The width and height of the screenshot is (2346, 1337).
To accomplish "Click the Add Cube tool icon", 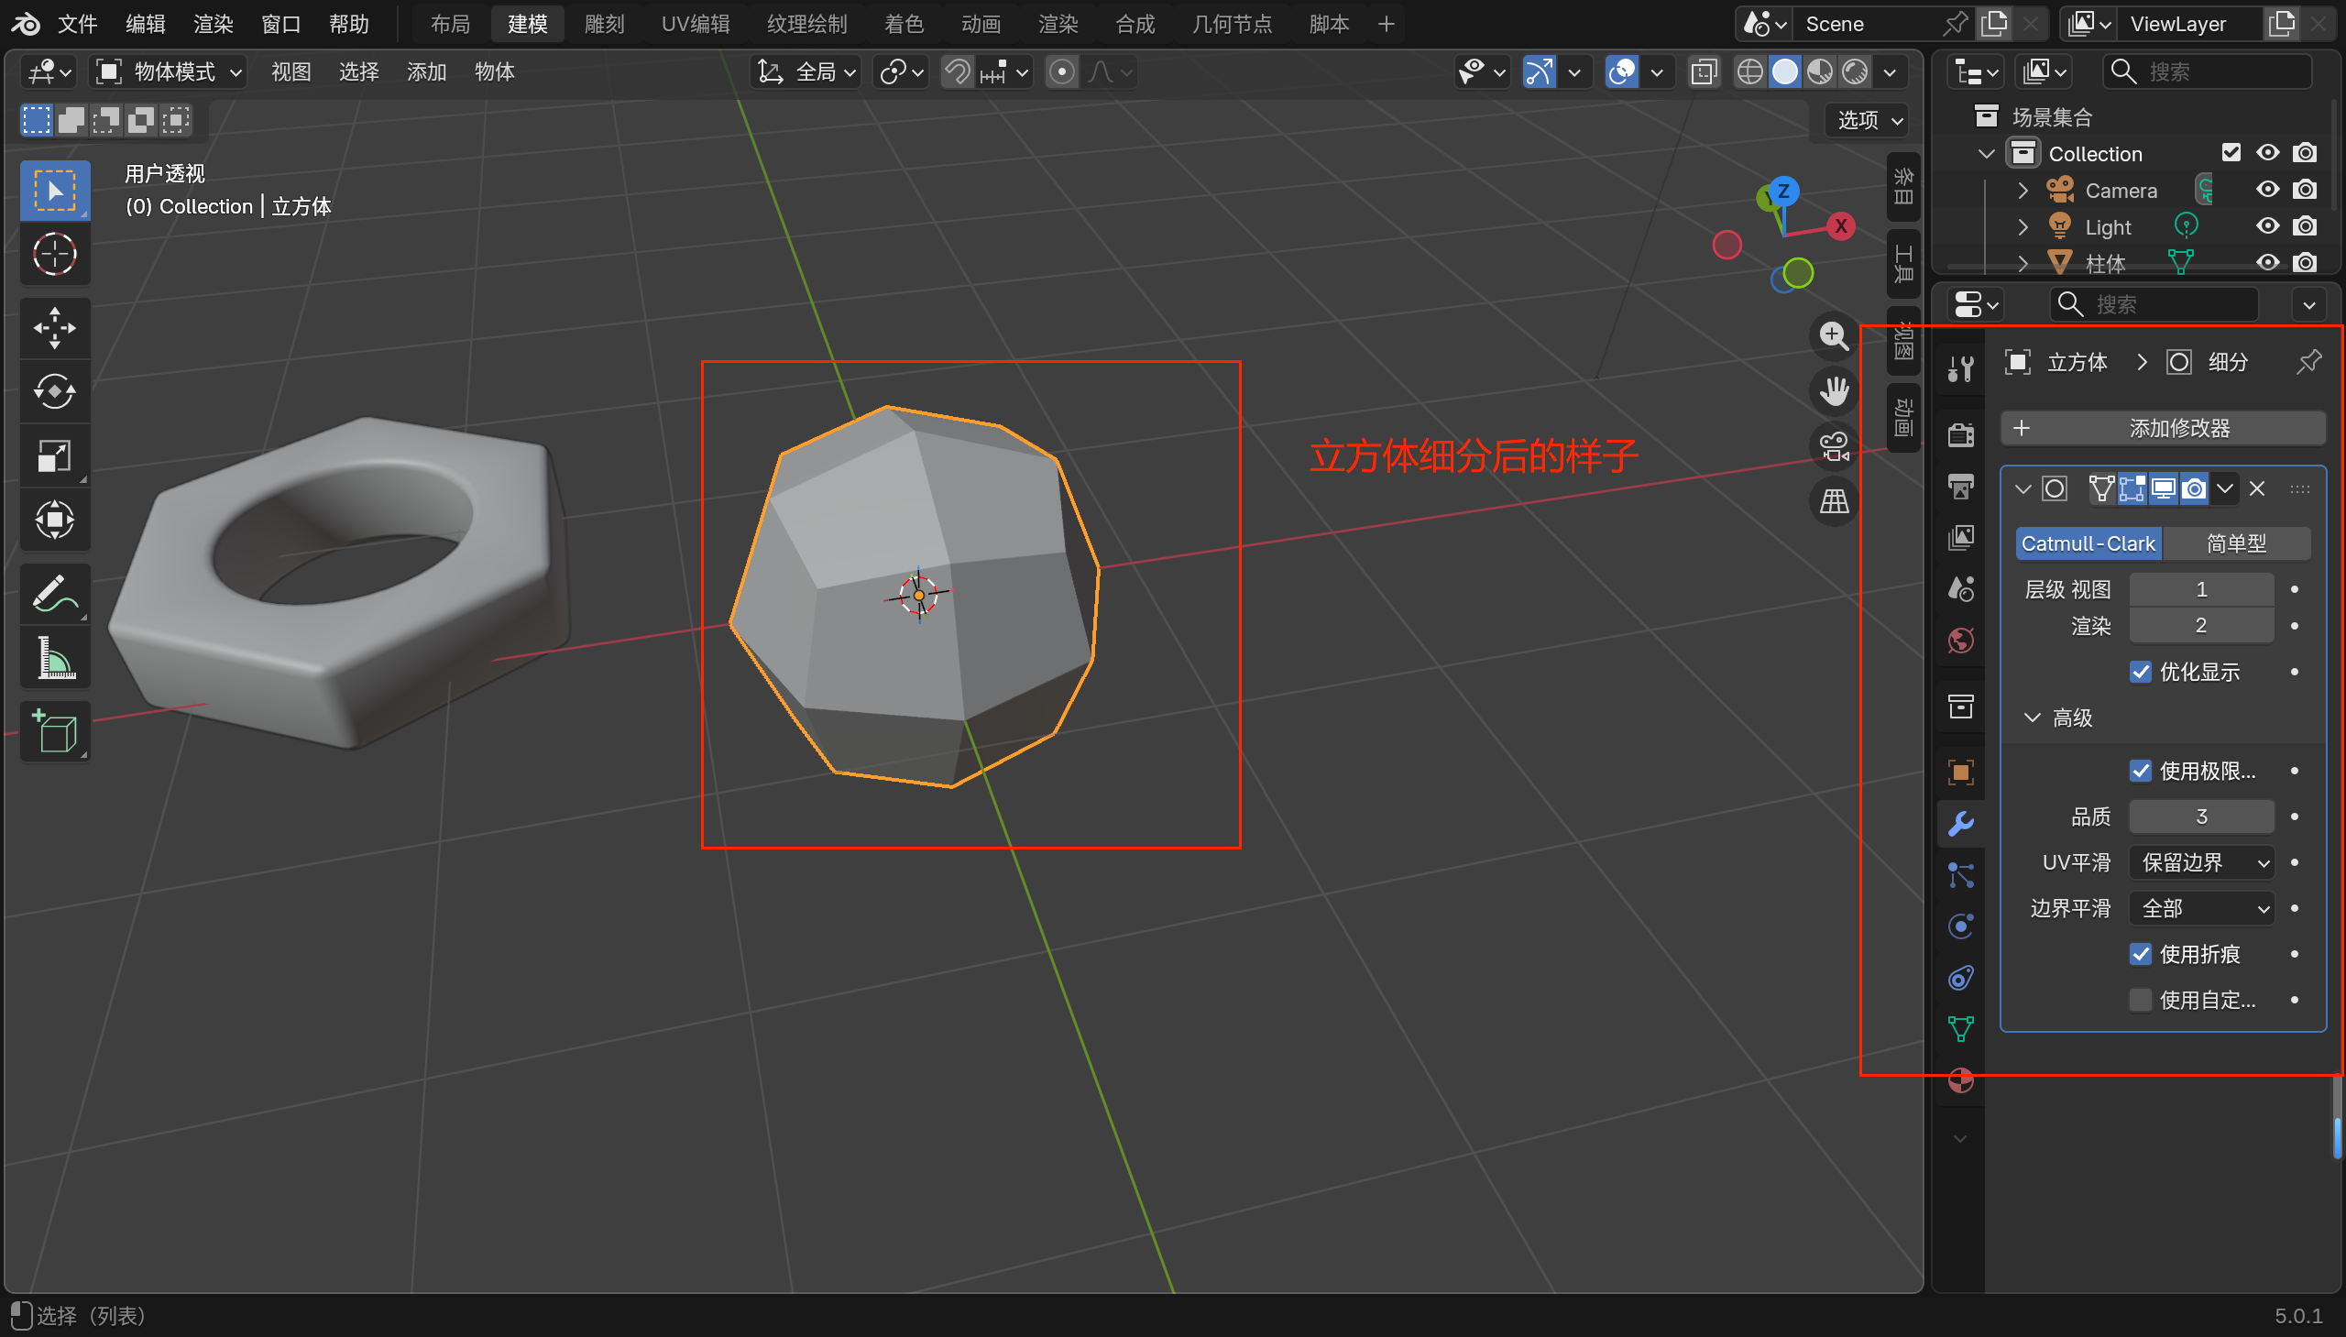I will point(54,732).
